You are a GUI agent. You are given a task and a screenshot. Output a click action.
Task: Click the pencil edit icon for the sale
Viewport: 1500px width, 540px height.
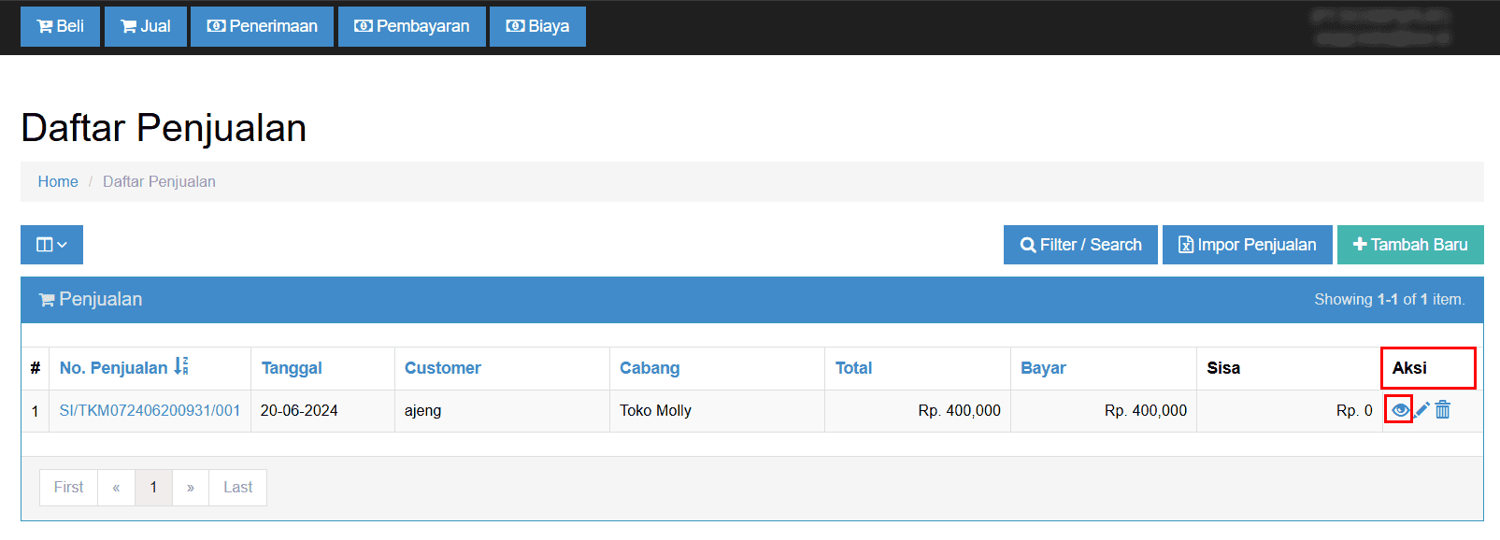[1421, 410]
